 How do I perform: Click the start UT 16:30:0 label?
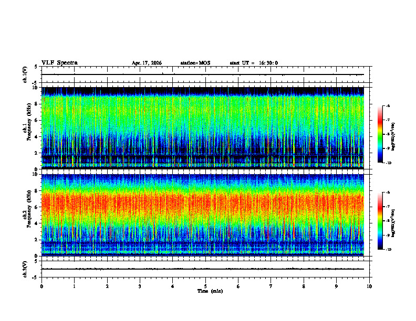click(x=254, y=63)
